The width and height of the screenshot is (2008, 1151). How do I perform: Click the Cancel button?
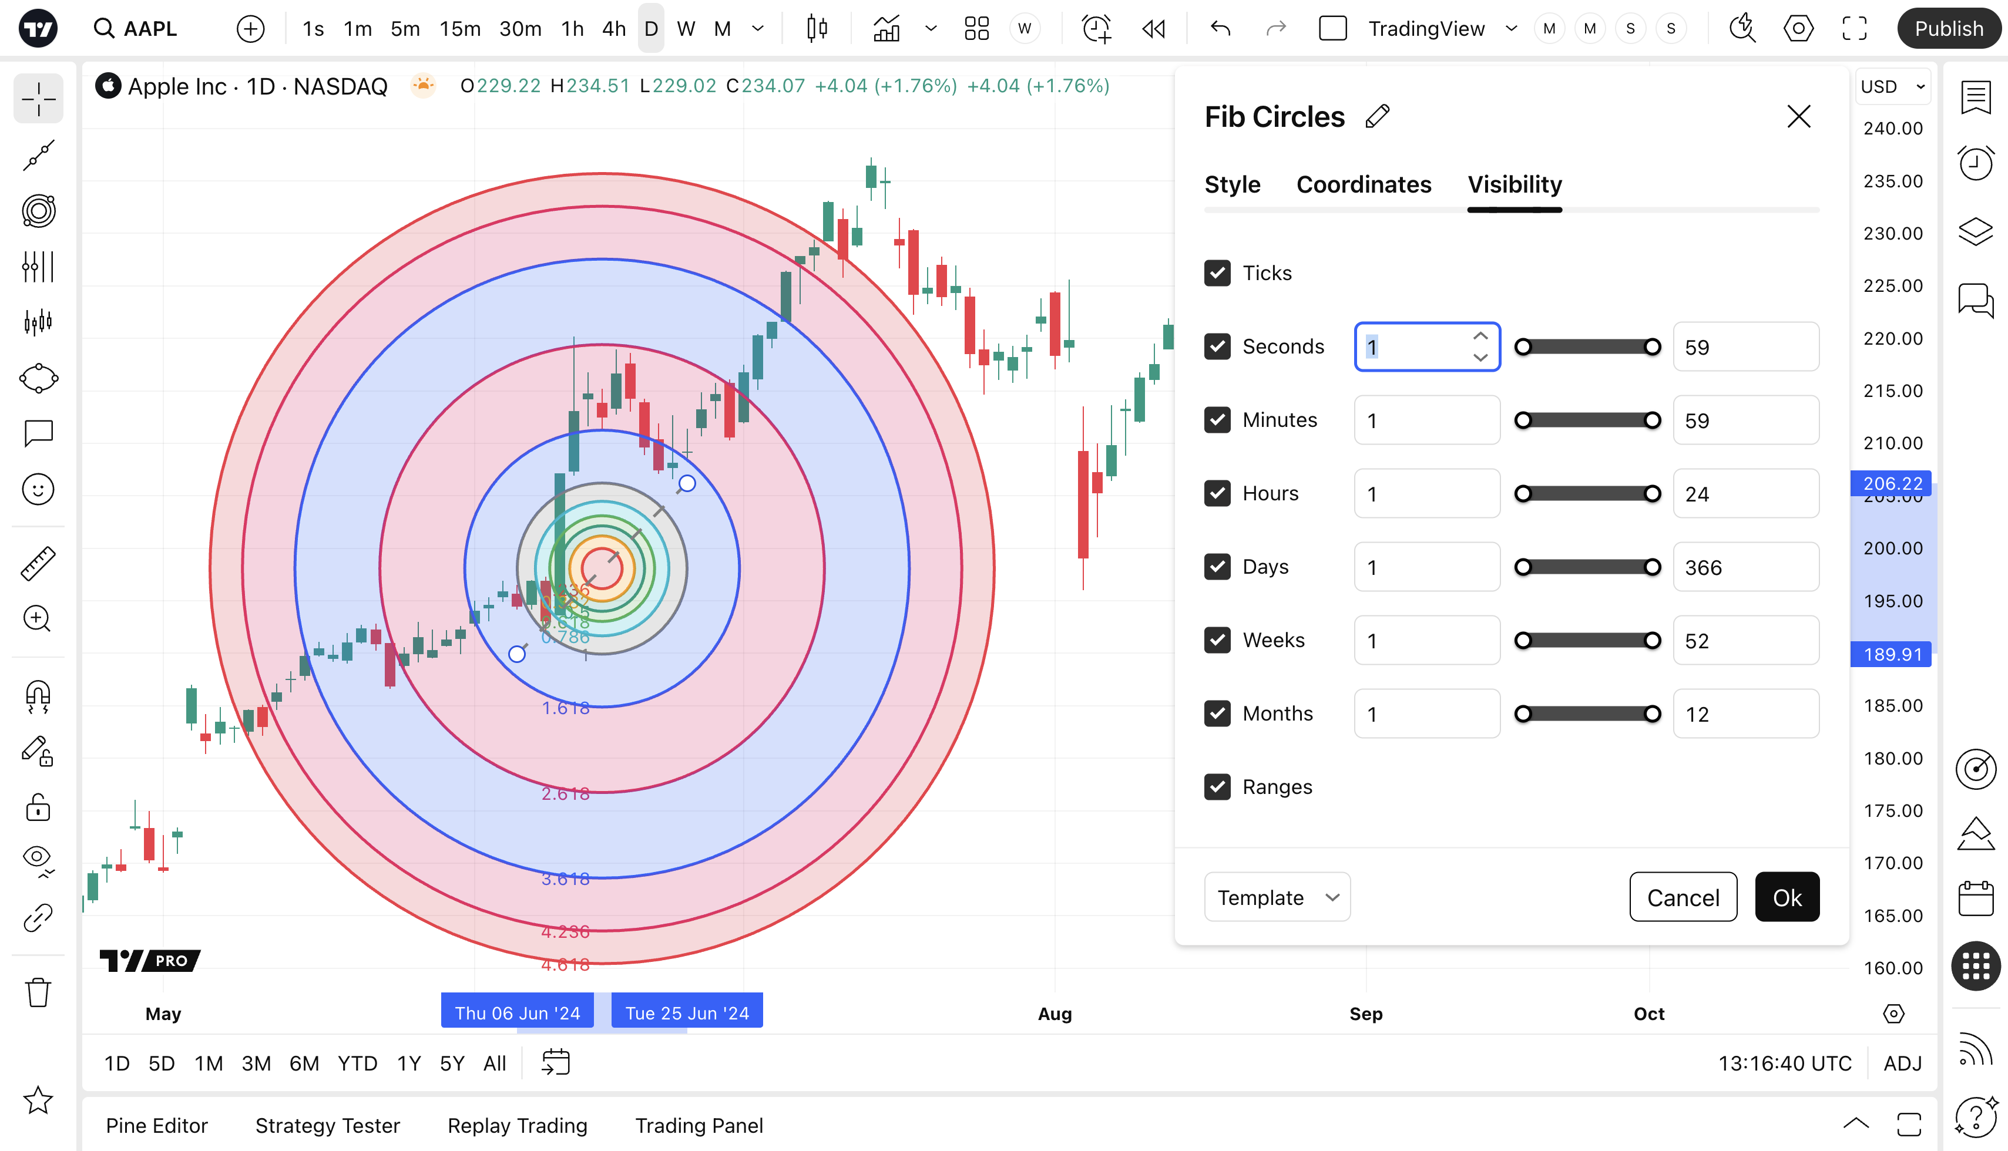[x=1683, y=897]
